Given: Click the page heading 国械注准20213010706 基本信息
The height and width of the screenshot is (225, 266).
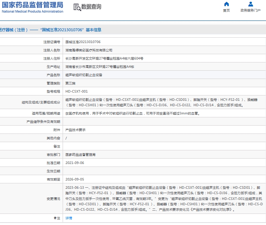Looking at the screenshot, I should pyautogui.click(x=71, y=30).
